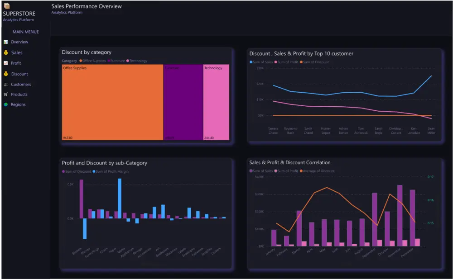Click the January label on Correlation chart
Screen dimensions: 453x279
[x=270, y=251]
